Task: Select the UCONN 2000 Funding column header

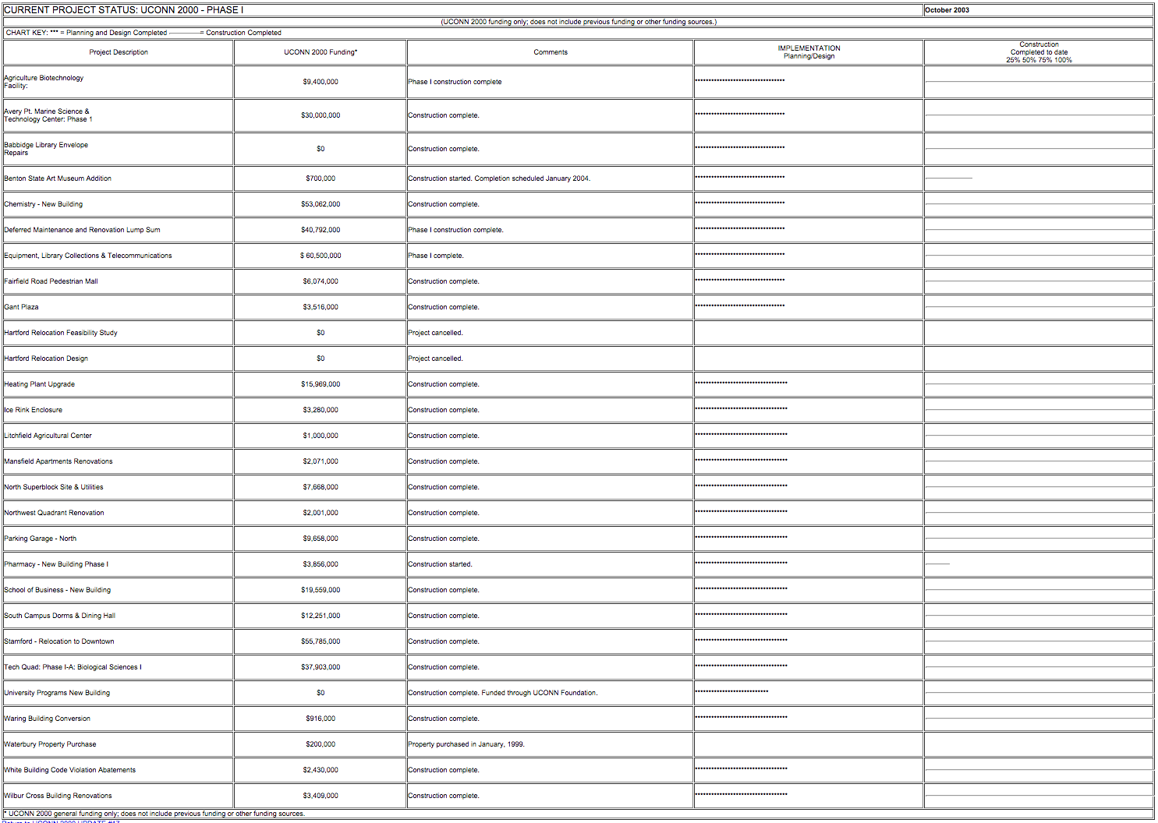Action: (x=320, y=52)
